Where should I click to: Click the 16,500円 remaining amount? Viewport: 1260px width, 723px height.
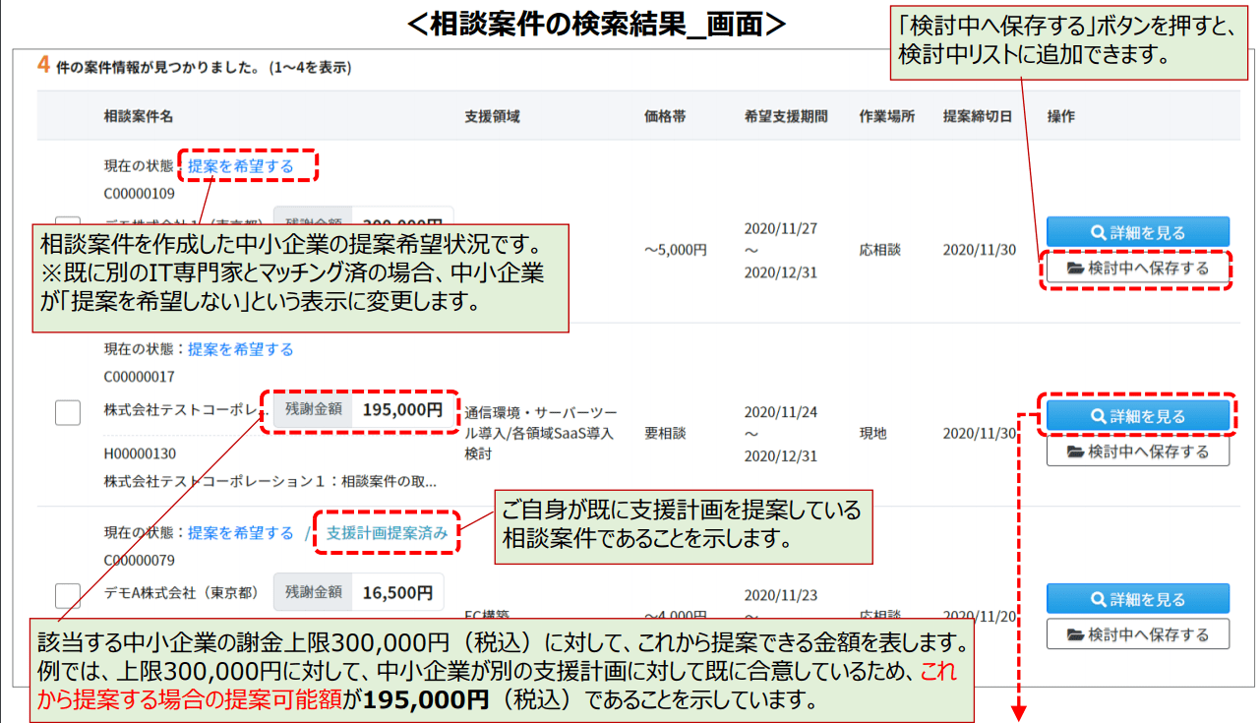(397, 592)
